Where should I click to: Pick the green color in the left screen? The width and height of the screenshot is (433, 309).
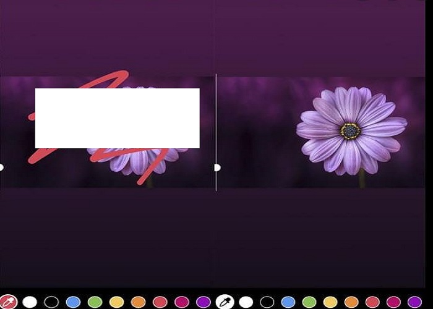(x=95, y=302)
